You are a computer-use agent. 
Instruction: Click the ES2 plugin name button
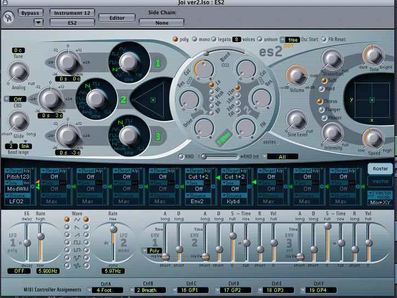pos(72,23)
